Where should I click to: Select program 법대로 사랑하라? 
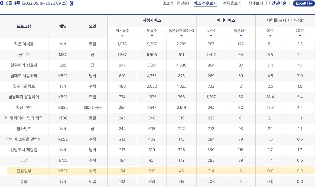point(24,76)
